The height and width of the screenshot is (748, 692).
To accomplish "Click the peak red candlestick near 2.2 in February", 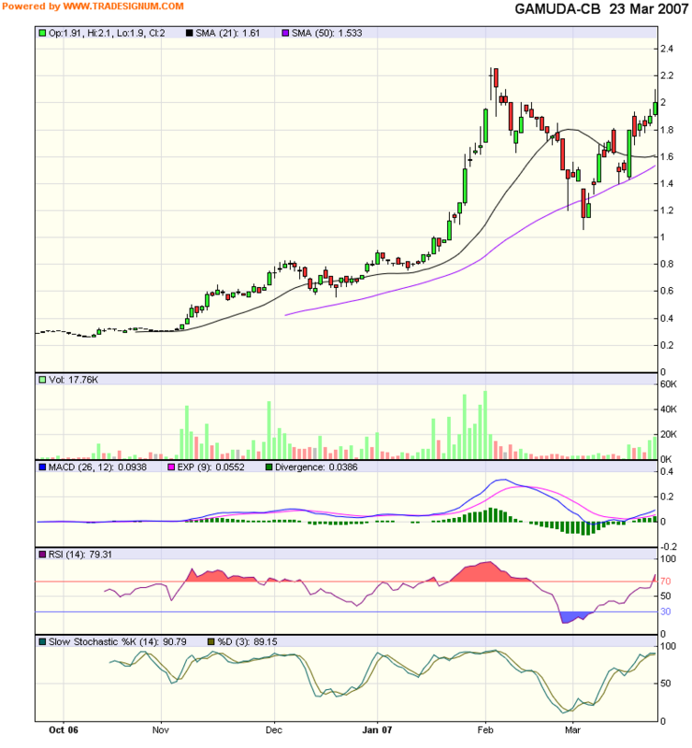I will [496, 79].
